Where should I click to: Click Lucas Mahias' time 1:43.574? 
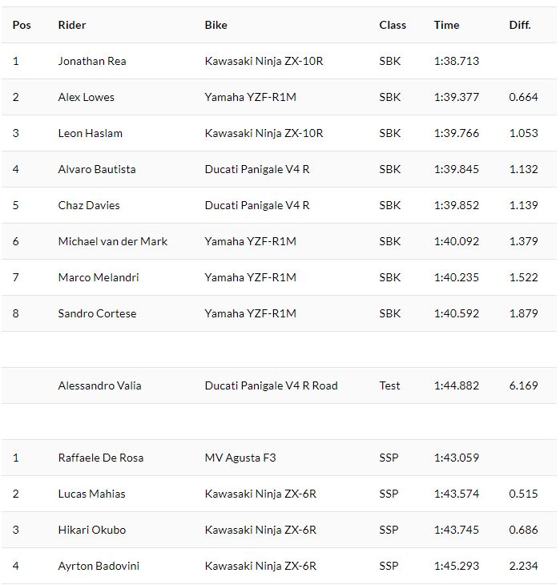point(457,494)
